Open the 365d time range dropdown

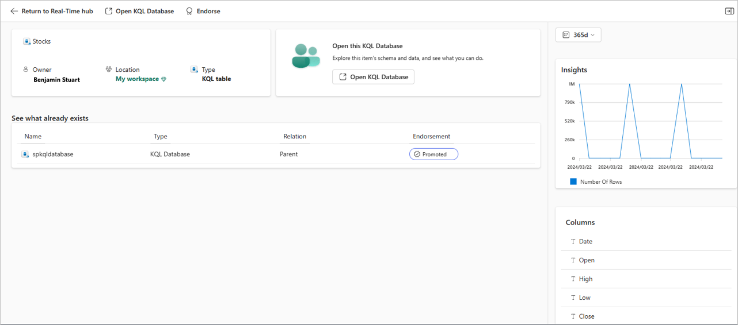coord(579,35)
